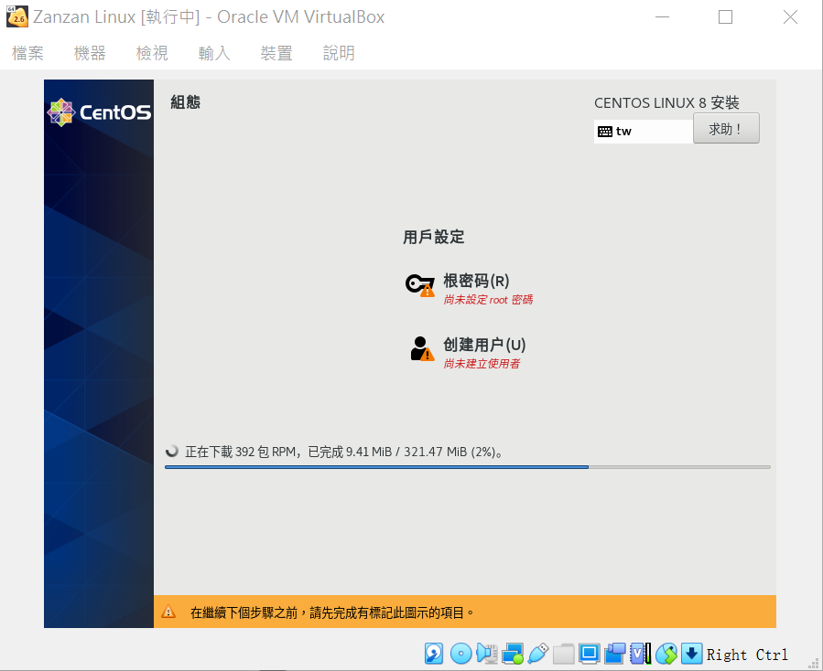Image resolution: width=823 pixels, height=671 pixels.
Task: Open the hard disk activity indicator
Action: [x=434, y=654]
